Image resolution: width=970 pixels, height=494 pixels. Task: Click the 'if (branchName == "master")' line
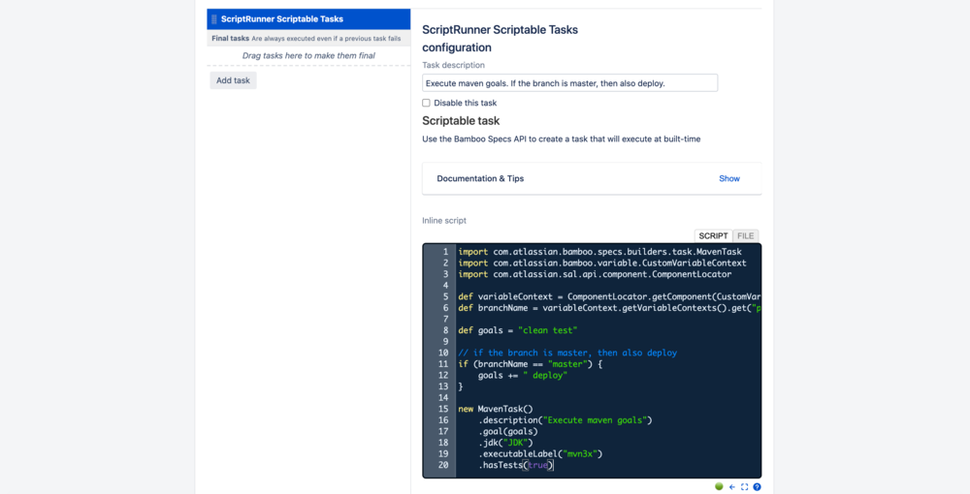tap(531, 364)
